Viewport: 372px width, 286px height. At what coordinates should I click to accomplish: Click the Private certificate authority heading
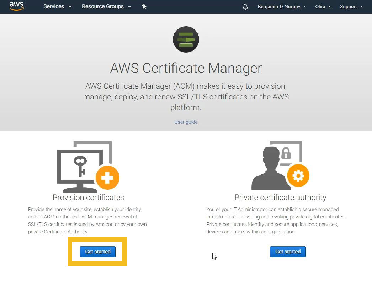pyautogui.click(x=281, y=198)
